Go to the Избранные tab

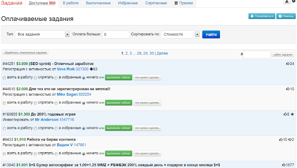coord(128,3)
